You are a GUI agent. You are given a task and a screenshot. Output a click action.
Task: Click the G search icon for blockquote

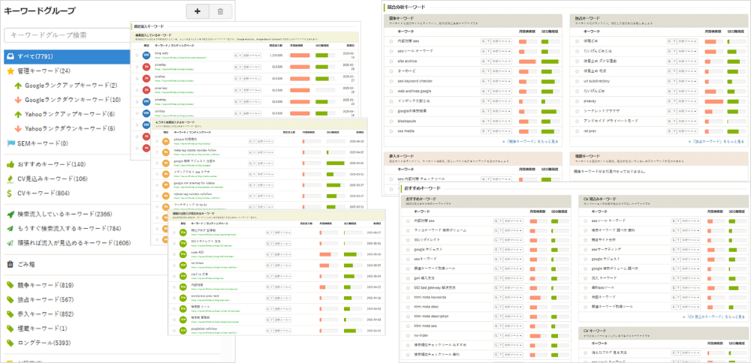click(x=484, y=119)
